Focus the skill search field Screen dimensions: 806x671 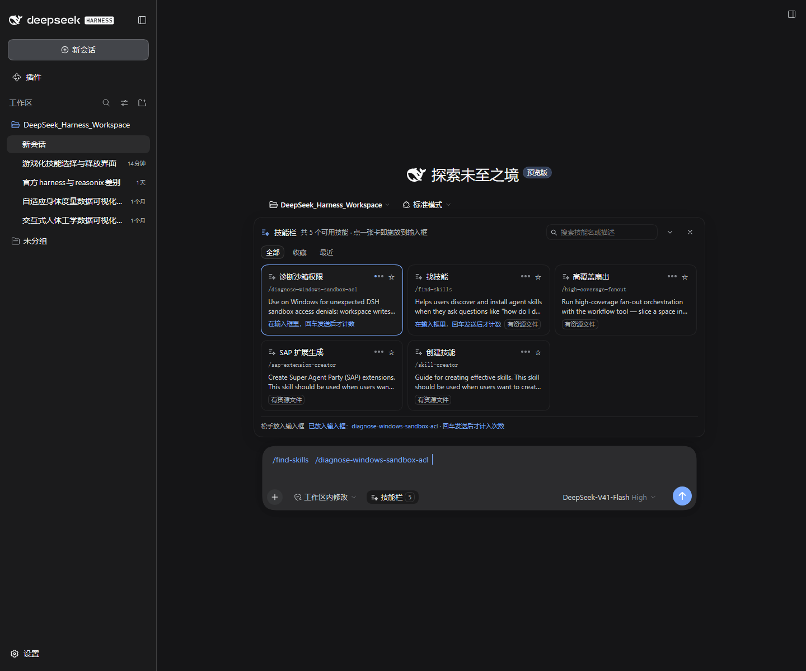pyautogui.click(x=602, y=232)
